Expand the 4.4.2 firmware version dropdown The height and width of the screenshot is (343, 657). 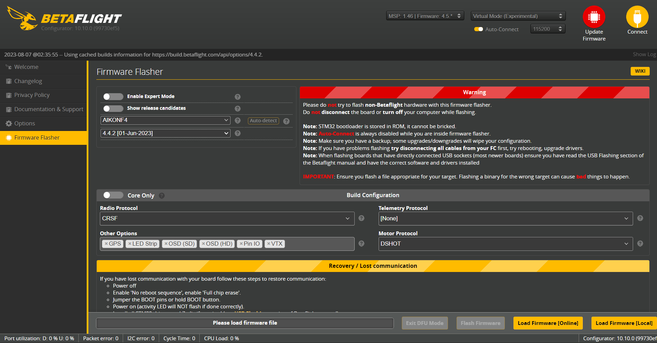(x=165, y=133)
